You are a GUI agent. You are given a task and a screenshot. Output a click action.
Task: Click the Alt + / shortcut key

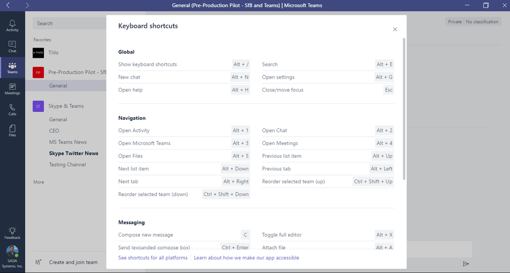point(241,64)
